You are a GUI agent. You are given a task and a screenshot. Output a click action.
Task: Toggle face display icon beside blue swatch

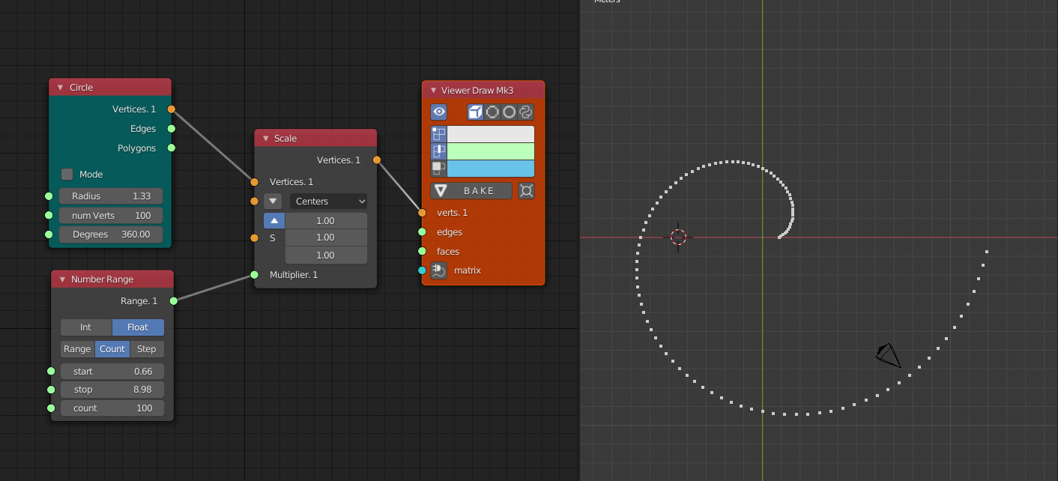tap(438, 168)
